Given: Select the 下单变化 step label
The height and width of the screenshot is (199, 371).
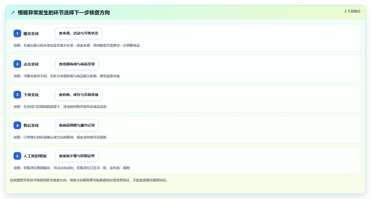Looking at the screenshot, I should point(31,95).
